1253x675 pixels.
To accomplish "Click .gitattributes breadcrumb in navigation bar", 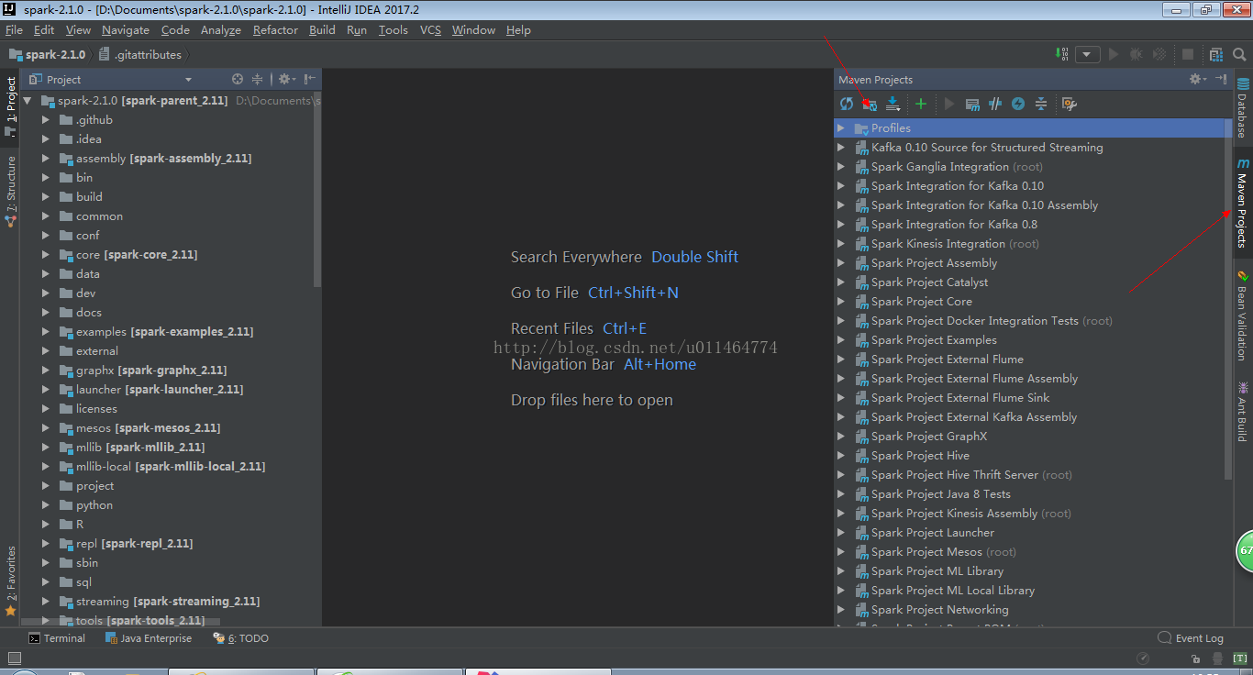I will pos(139,54).
